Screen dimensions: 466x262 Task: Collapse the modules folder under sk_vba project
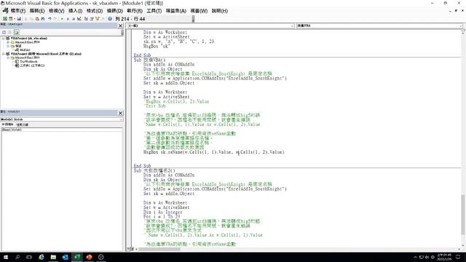8,46
